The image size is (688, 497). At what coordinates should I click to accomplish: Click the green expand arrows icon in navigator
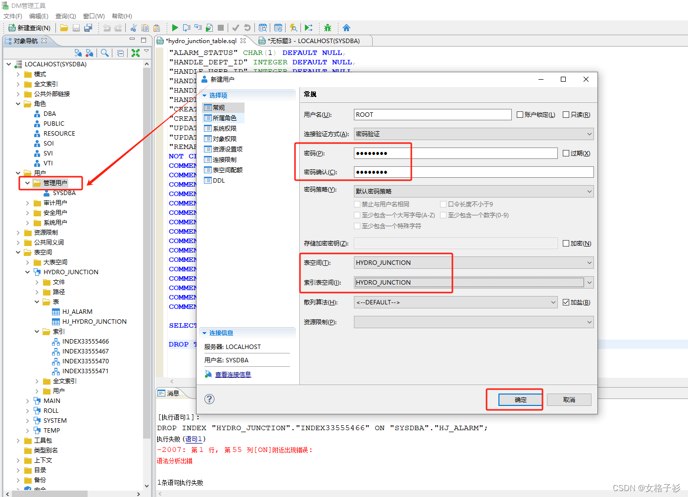click(136, 52)
